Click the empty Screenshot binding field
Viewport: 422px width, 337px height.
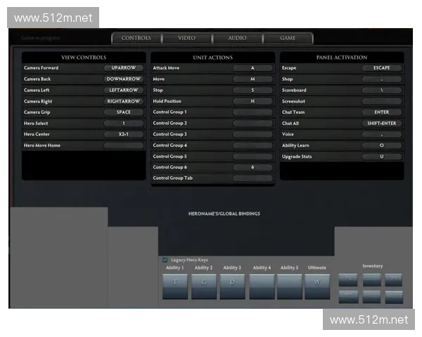point(382,101)
